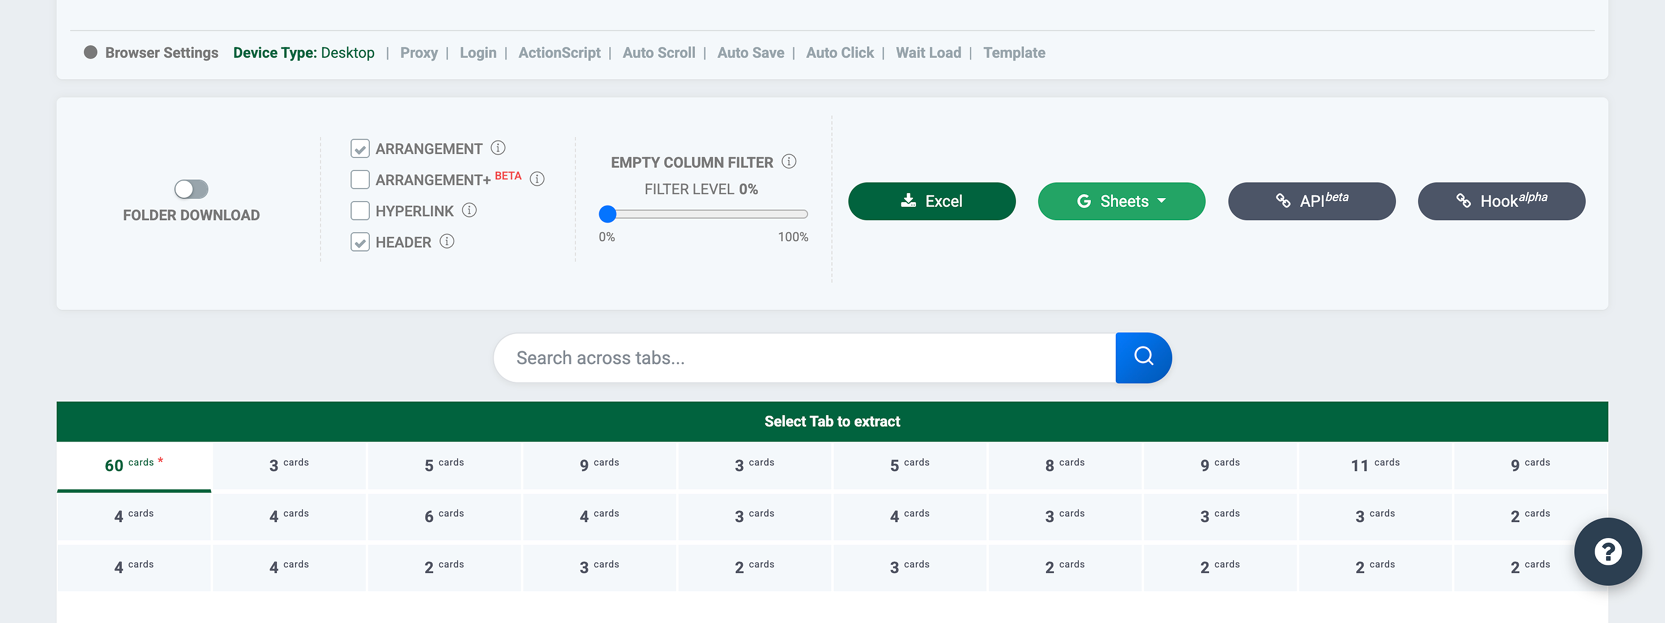Viewport: 1665px width, 623px height.
Task: Click info icon beside ARRANGEMENT+ BETA
Action: point(537,179)
